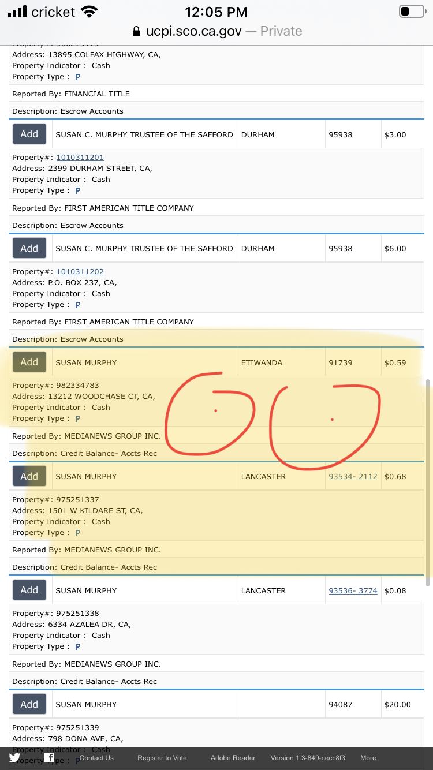
Task: Open the Twitter icon in footer
Action: point(14,758)
